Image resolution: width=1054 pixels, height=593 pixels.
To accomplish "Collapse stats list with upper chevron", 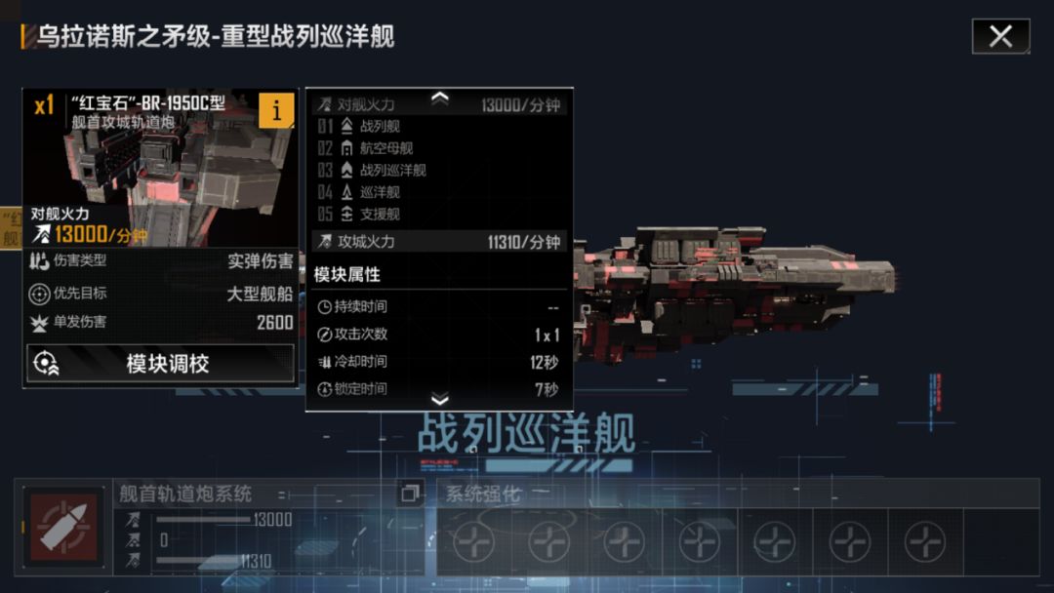I will [x=439, y=98].
